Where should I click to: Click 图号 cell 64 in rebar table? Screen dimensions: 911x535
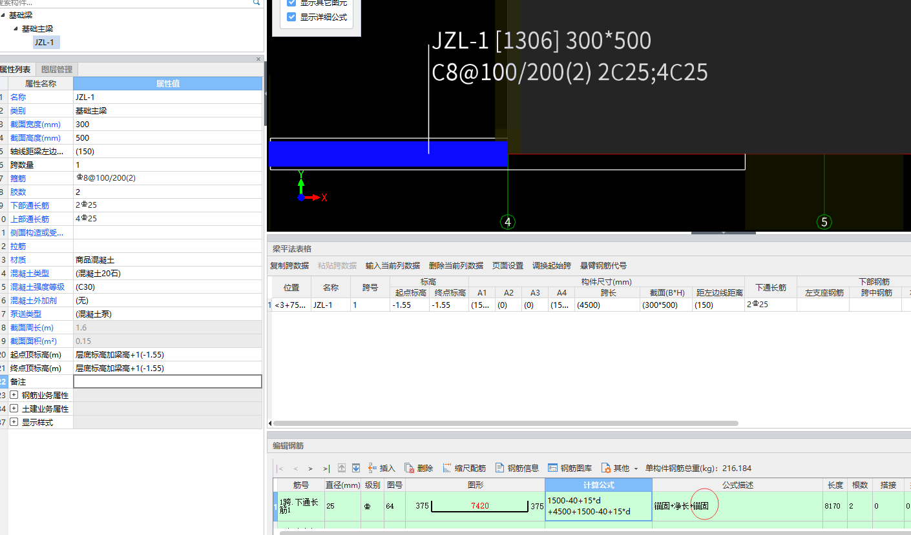coord(395,507)
